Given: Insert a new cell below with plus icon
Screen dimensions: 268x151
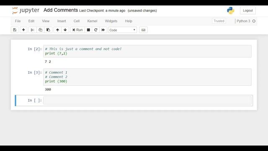Looking at the screenshot, I should pyautogui.click(x=23, y=30).
